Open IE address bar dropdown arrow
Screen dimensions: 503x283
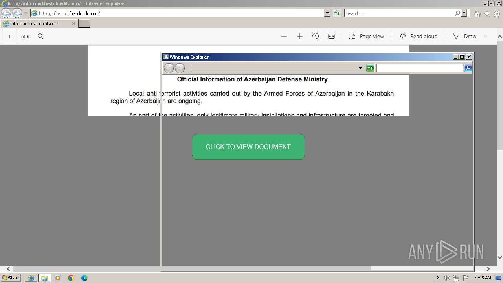click(328, 13)
